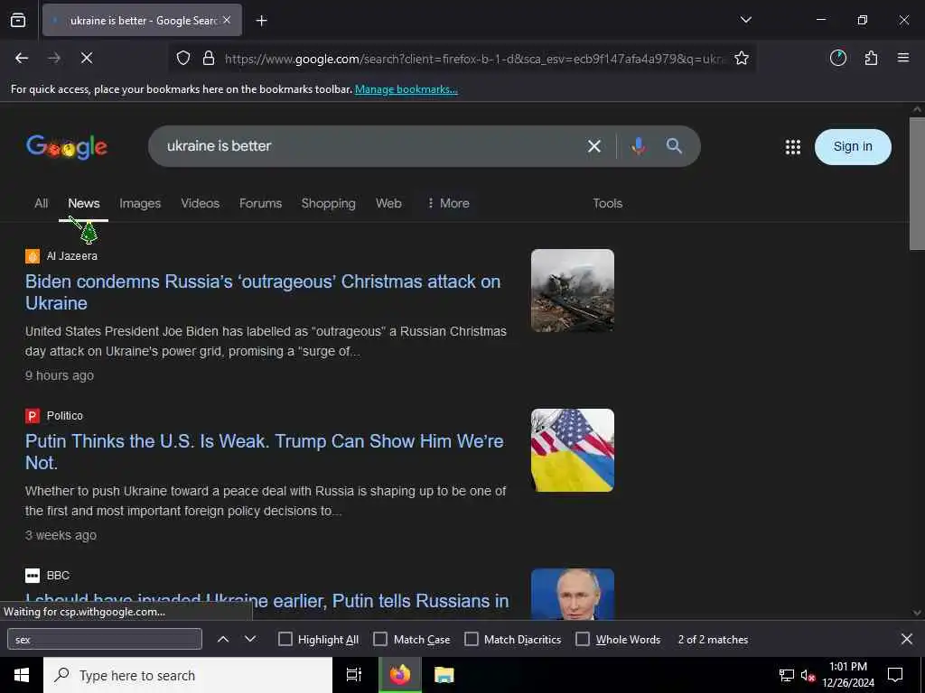Stop loading the page
Screen dimensions: 925x693
87,58
